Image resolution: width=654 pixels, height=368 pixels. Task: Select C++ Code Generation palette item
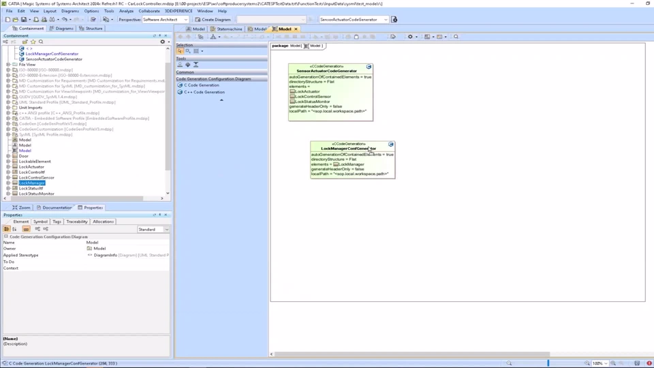point(201,92)
